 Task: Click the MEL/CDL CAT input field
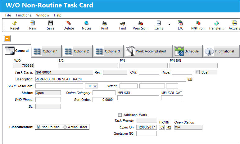pyautogui.click(x=172, y=98)
